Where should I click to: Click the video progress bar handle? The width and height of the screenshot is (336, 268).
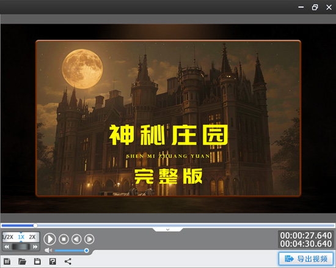tap(35, 226)
